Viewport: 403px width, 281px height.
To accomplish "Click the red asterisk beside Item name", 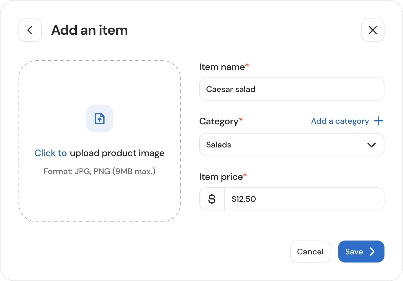I will (247, 65).
